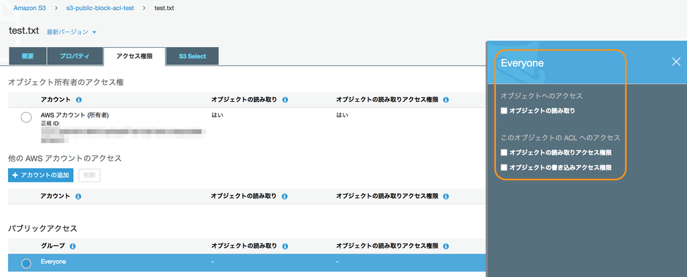Click the アカウントの追加 button
Image resolution: width=687 pixels, height=277 pixels.
pos(41,175)
